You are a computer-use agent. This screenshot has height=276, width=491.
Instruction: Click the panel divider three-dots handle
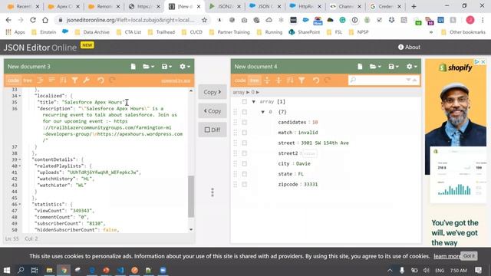click(x=213, y=192)
